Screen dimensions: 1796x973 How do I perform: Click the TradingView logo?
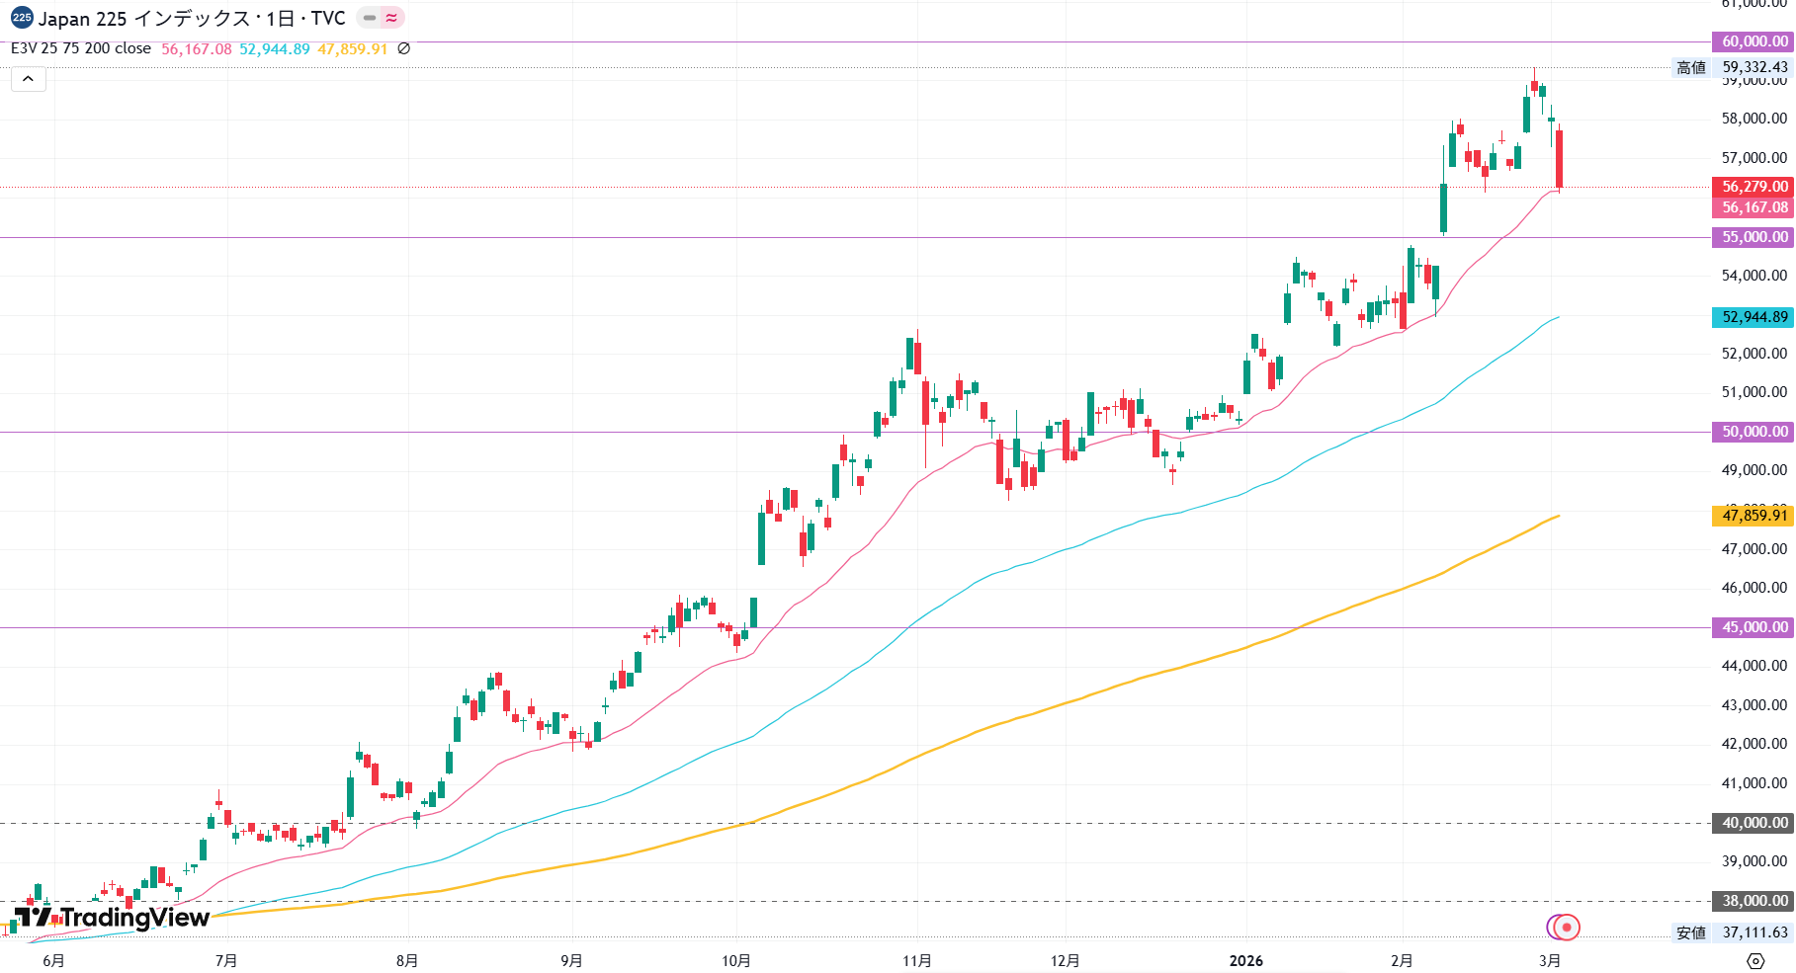click(x=112, y=918)
